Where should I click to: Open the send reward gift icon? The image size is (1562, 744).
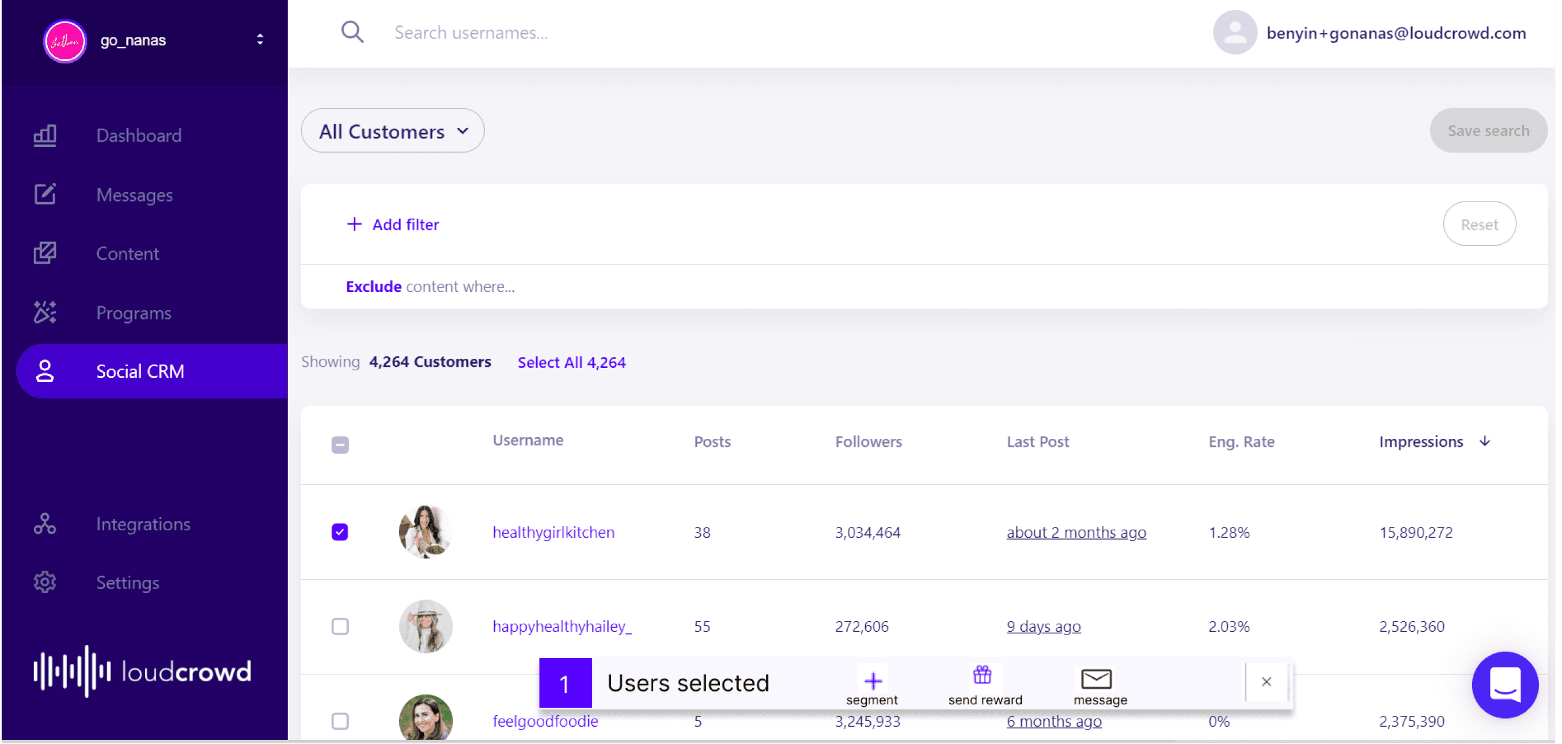coord(983,675)
